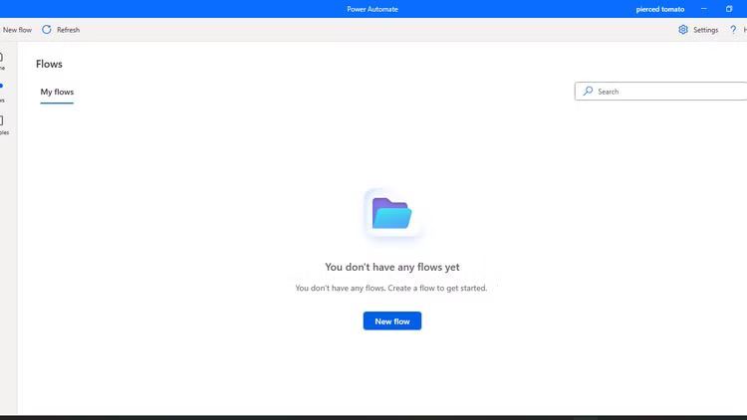Click the Settings label in the toolbar
Viewport: 747px width, 420px height.
[x=705, y=30]
